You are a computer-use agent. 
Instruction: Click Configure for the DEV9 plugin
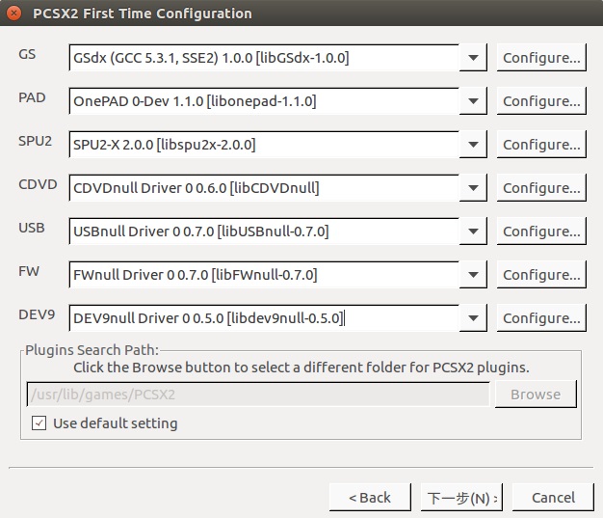click(x=541, y=318)
